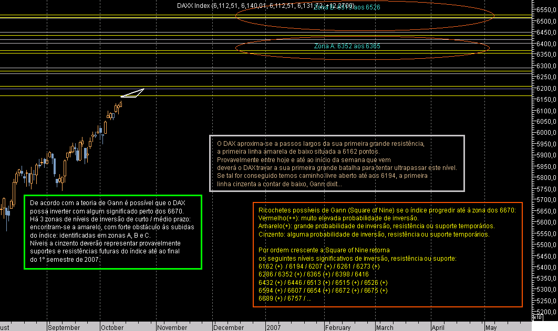Click the upper red ellipse marking Zona B
The height and width of the screenshot is (331, 558).
365,17
